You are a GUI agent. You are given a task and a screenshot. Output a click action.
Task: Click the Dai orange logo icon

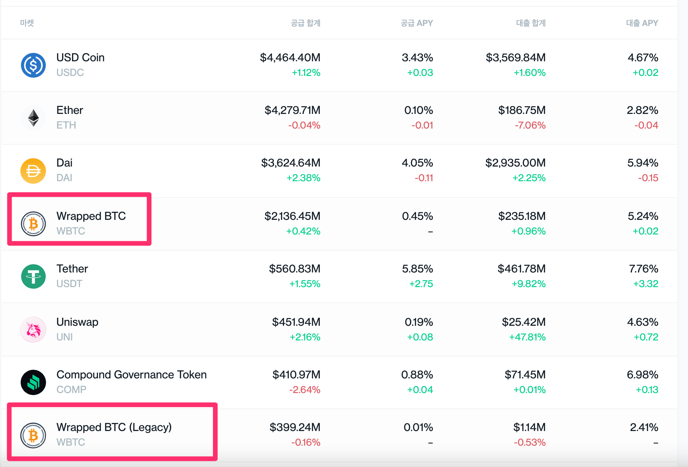point(33,171)
